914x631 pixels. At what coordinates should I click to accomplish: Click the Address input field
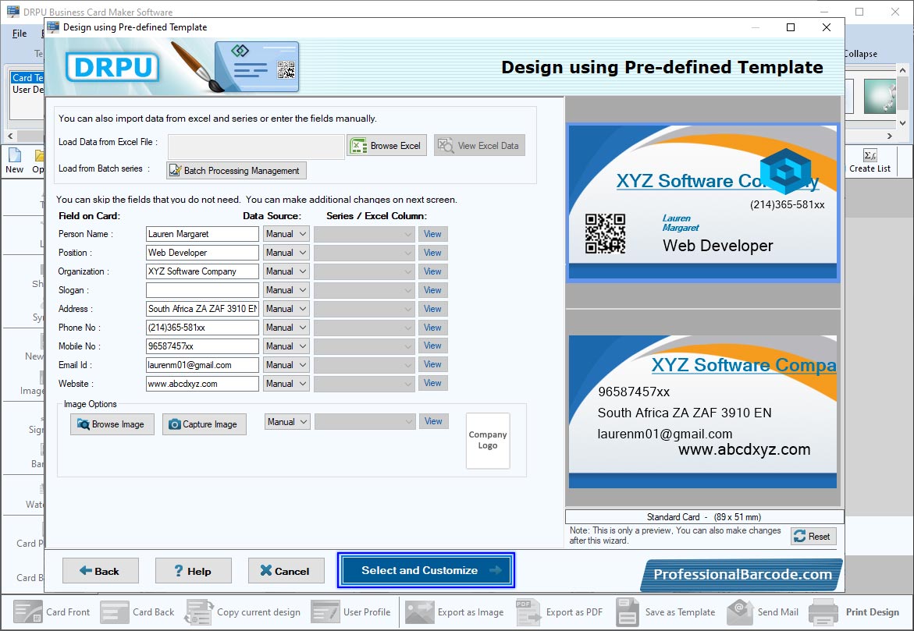202,308
